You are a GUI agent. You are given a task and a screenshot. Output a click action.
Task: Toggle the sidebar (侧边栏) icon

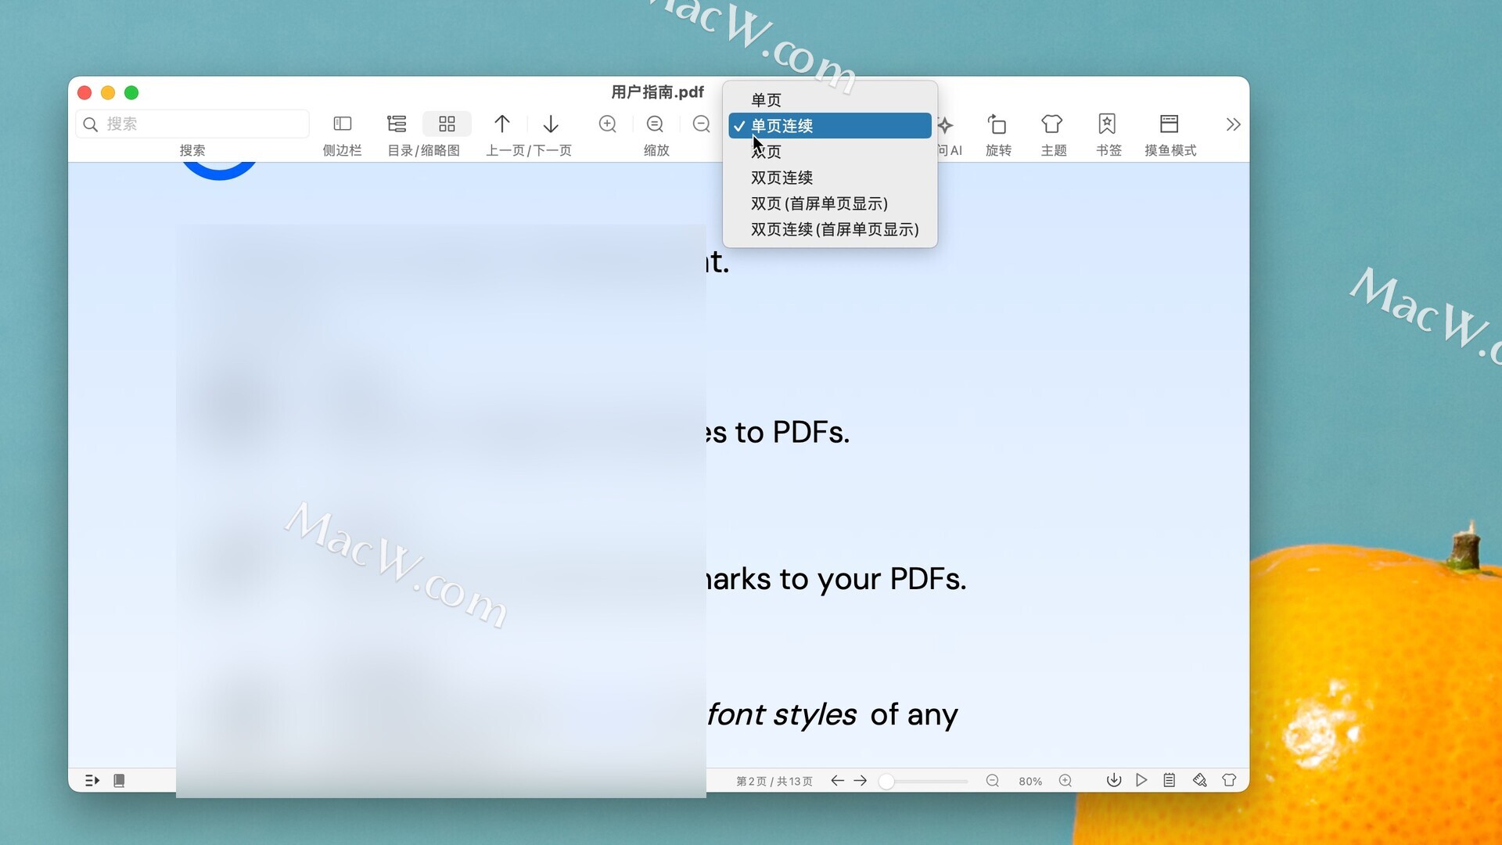(342, 124)
